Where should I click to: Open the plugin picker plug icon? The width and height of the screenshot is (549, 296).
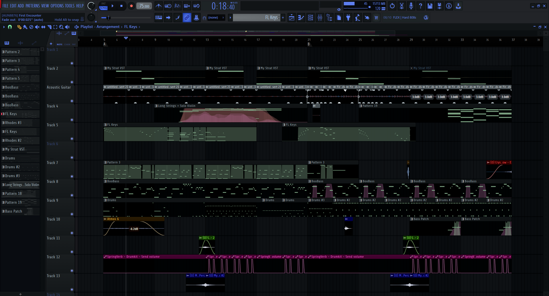coord(348,18)
